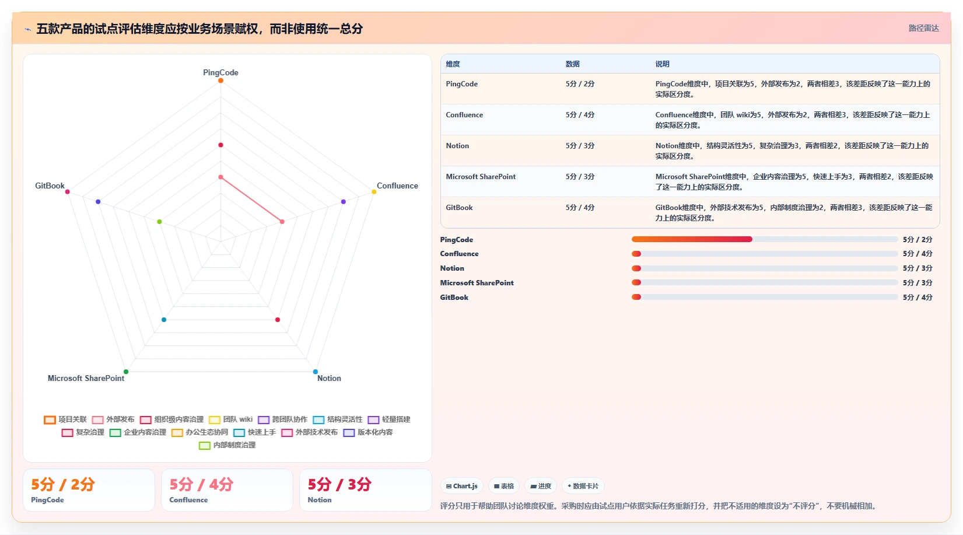Image resolution: width=963 pixels, height=535 pixels.
Task: Click the 内部制度治理 legend color box
Action: coord(205,445)
